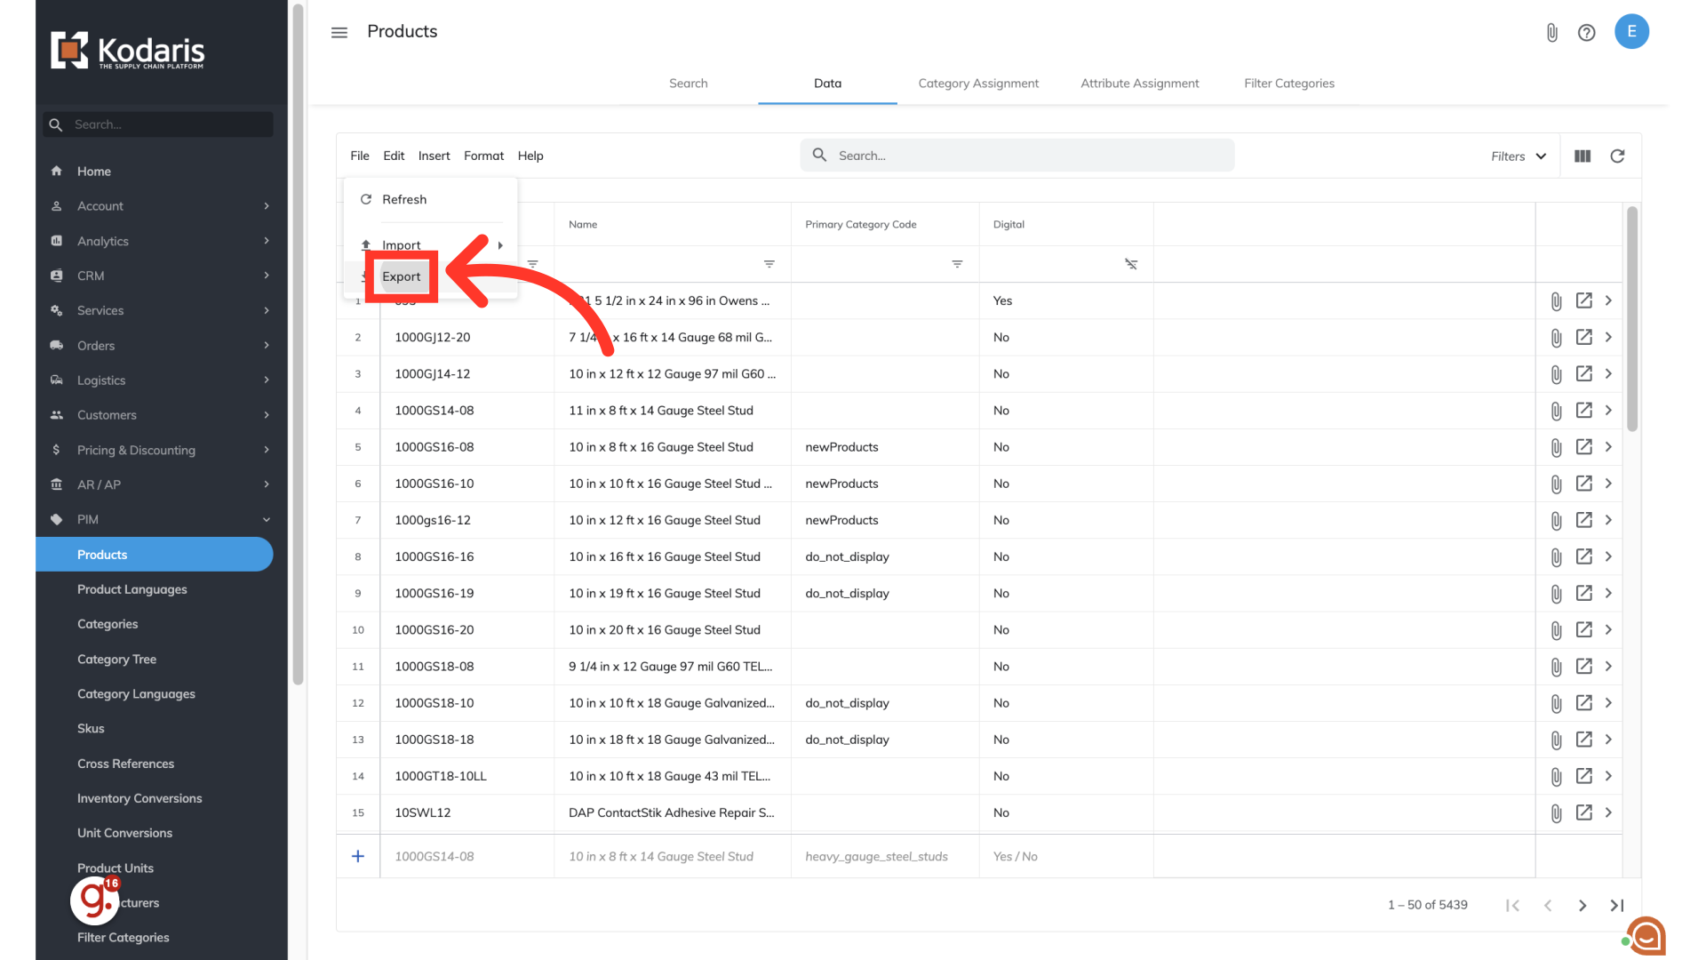Toggle Primary Category Code column filter
1706x960 pixels.
(957, 265)
